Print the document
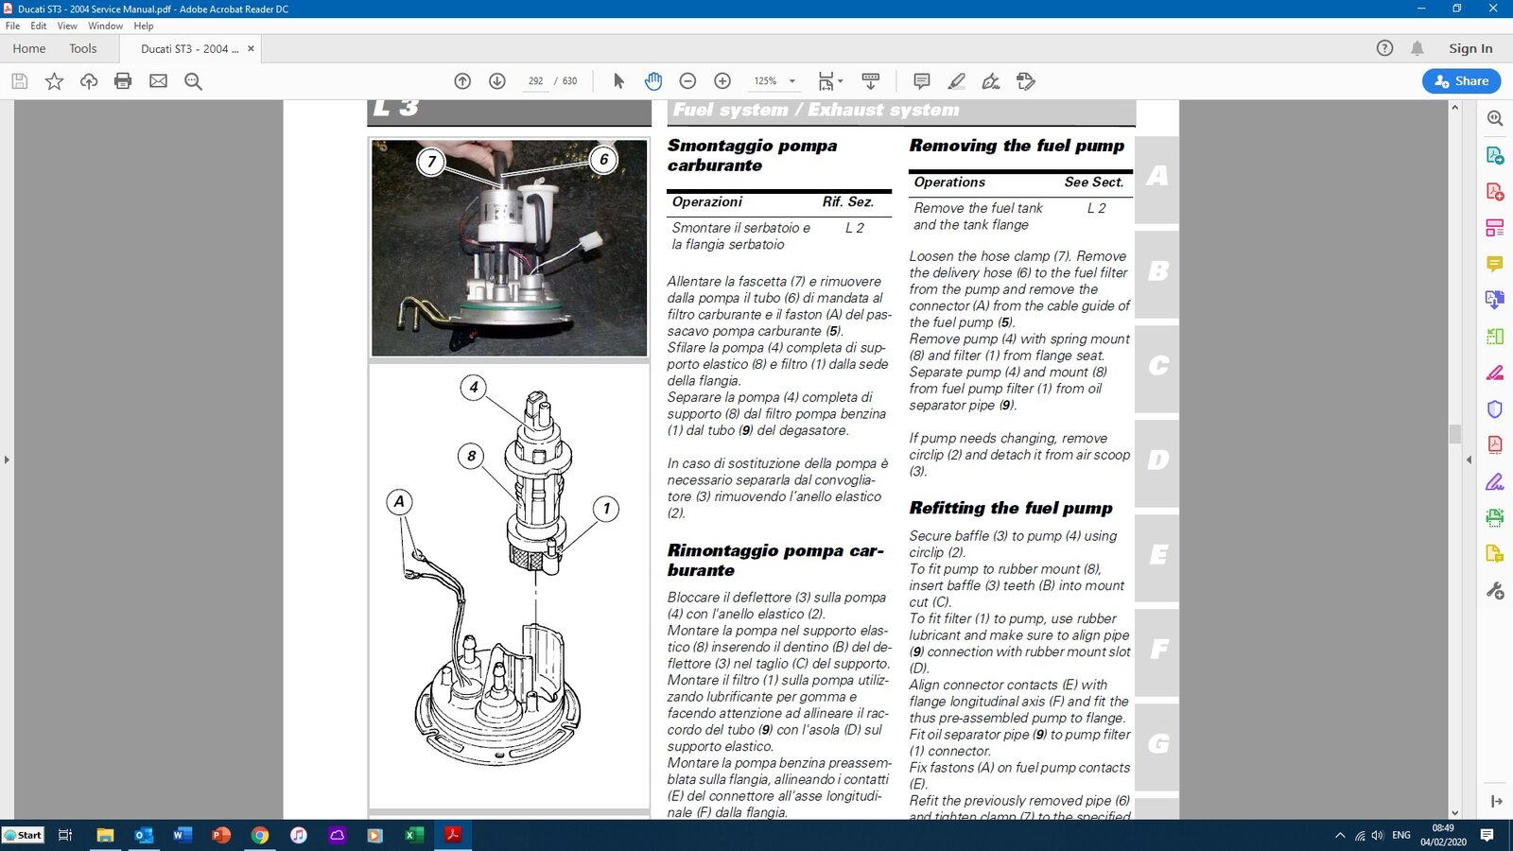This screenshot has width=1513, height=851. click(x=123, y=81)
